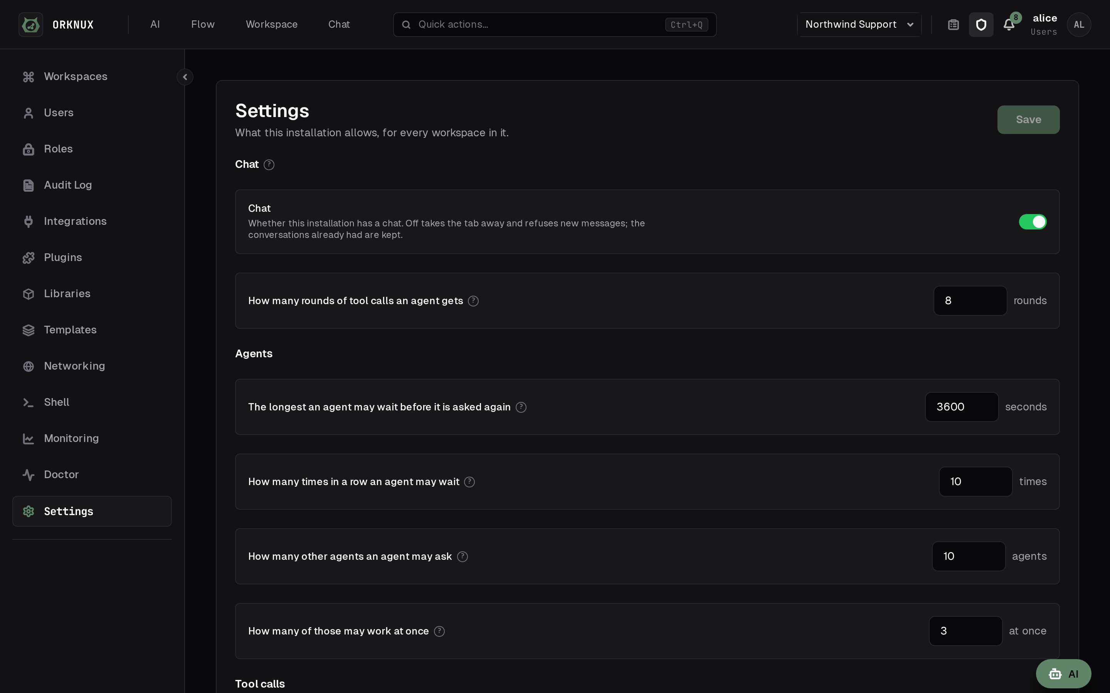Focus the rounds input showing 8
This screenshot has width=1110, height=693.
970,301
